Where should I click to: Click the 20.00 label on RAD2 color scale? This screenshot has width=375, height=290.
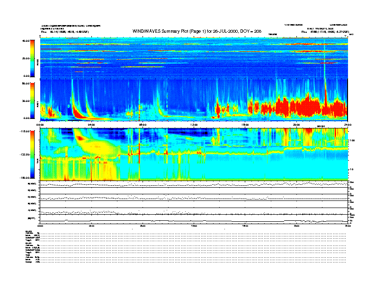26,58
